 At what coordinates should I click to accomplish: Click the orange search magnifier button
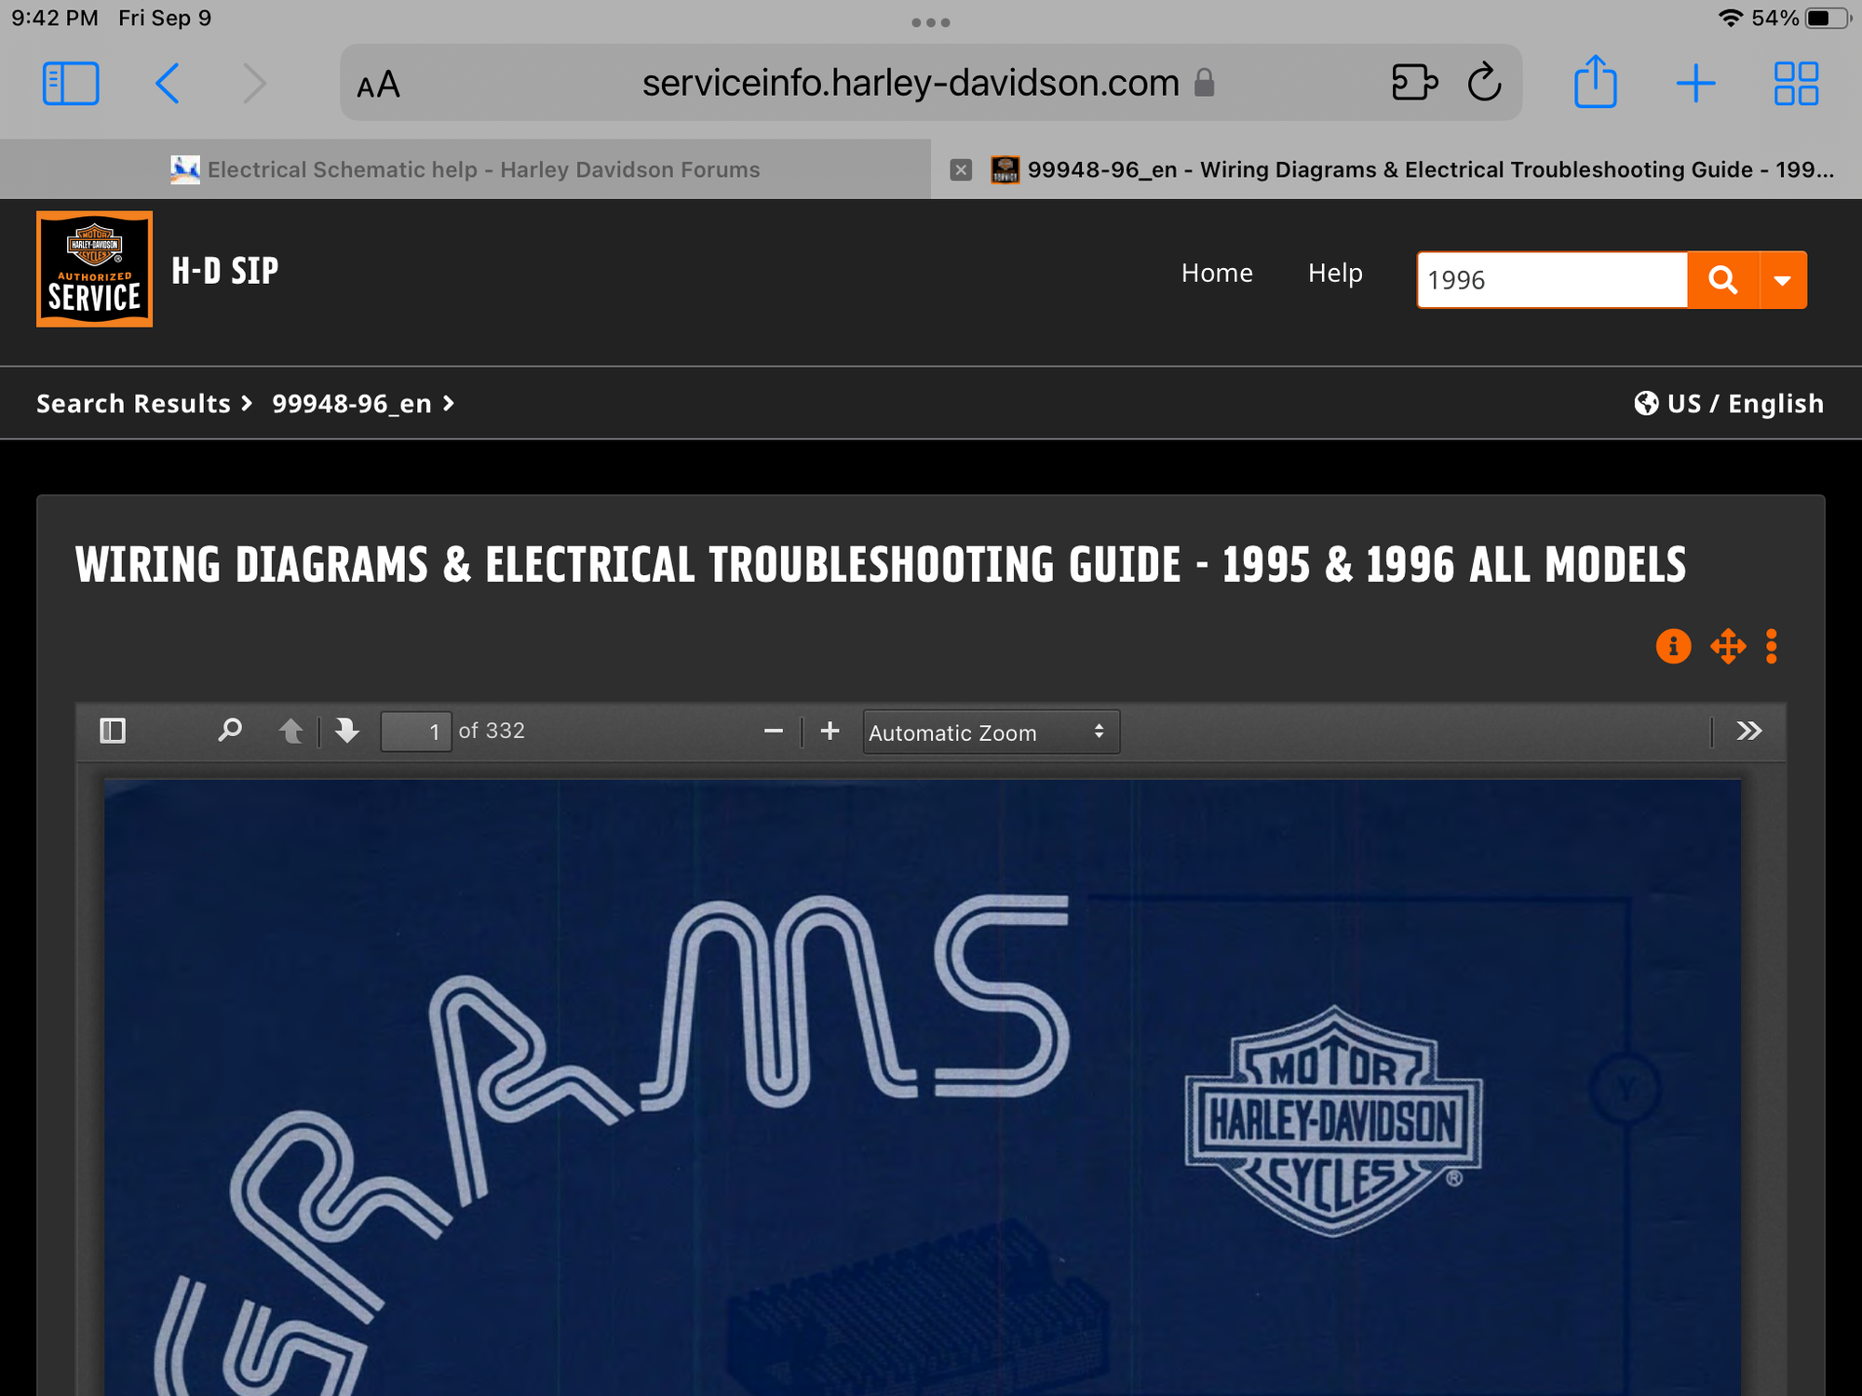click(x=1722, y=279)
